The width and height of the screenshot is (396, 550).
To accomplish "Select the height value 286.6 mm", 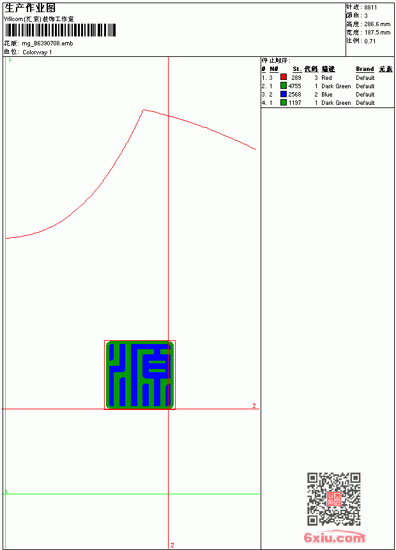I will point(377,24).
